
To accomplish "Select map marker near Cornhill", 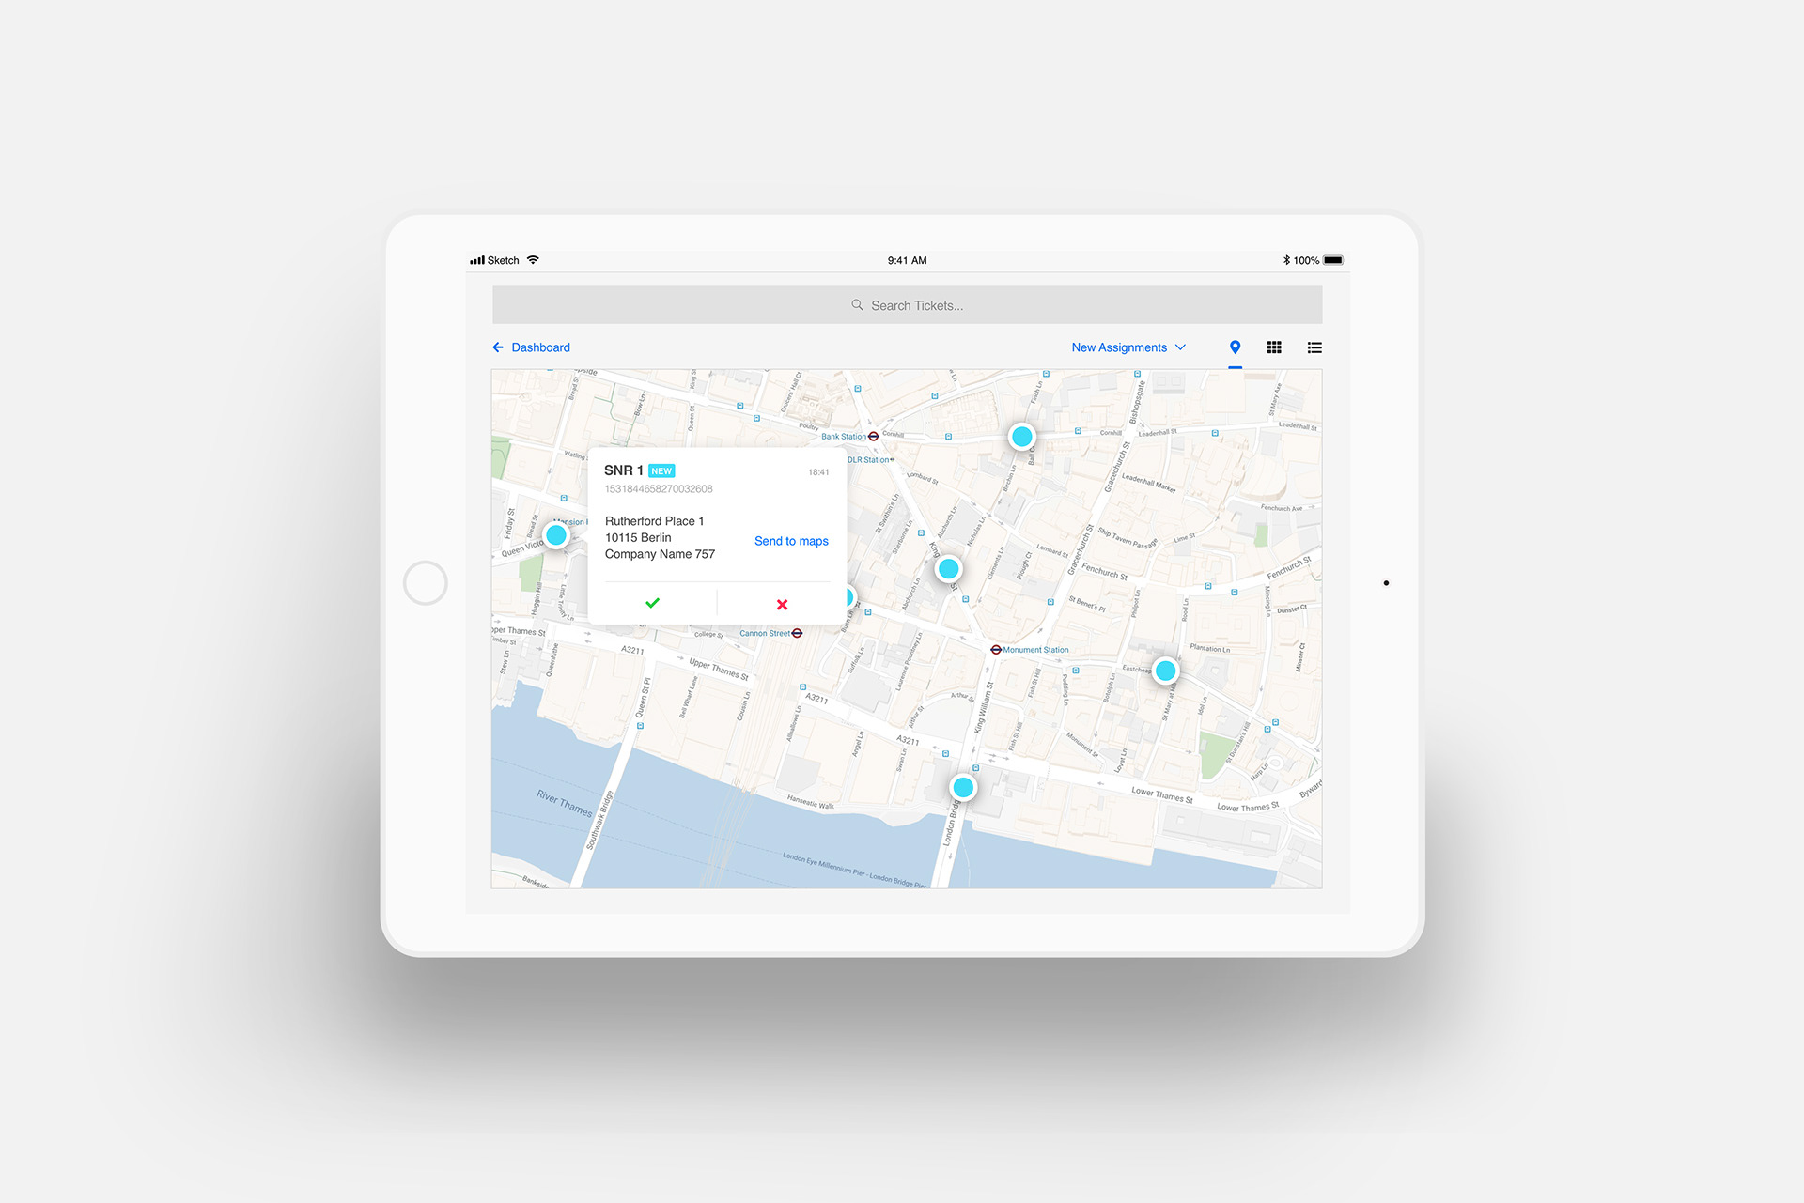I will (x=1021, y=437).
